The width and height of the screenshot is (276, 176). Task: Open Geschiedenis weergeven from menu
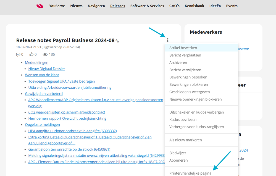tap(201, 92)
